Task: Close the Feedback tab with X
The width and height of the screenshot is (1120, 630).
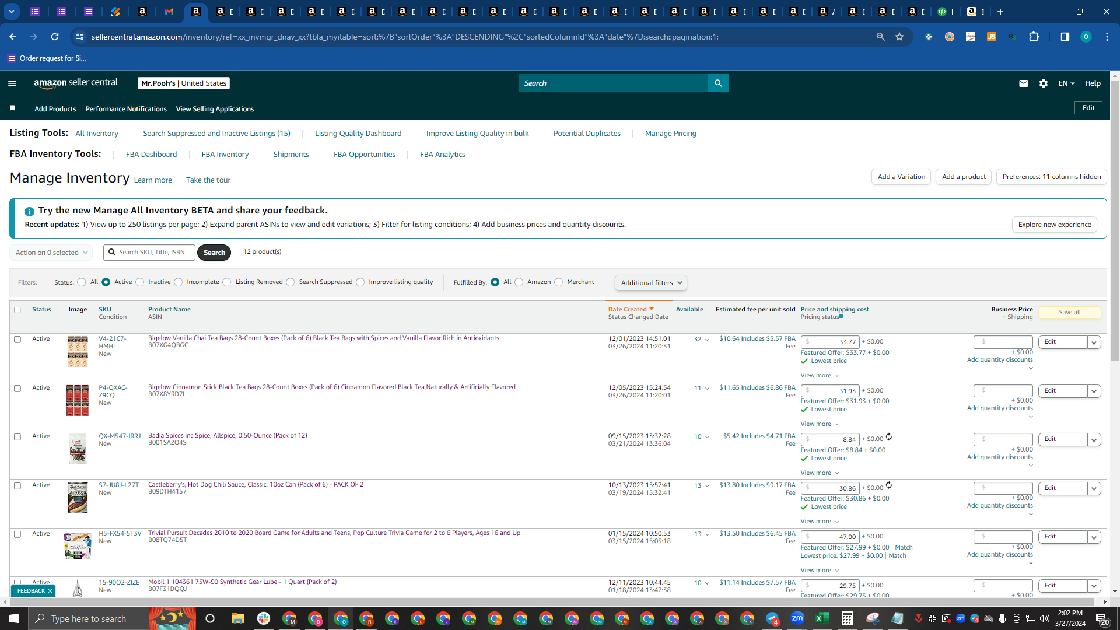Action: click(x=50, y=591)
